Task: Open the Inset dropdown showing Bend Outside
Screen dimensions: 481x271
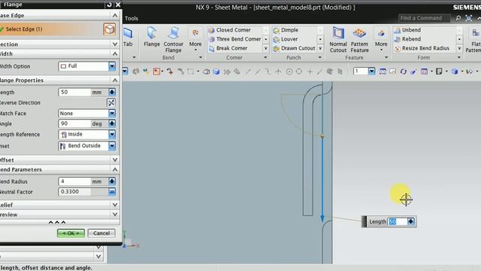Action: click(x=87, y=146)
